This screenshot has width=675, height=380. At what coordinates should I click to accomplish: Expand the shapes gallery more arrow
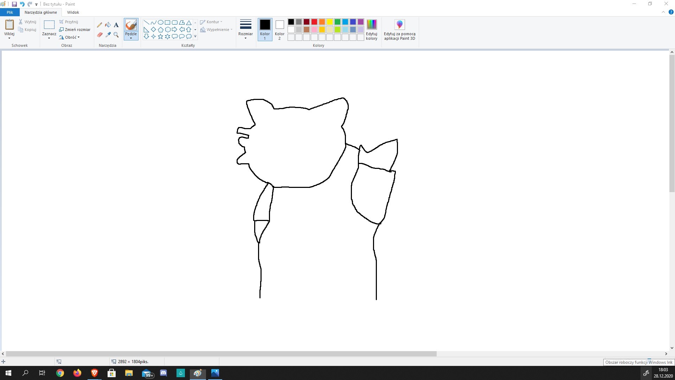click(195, 37)
